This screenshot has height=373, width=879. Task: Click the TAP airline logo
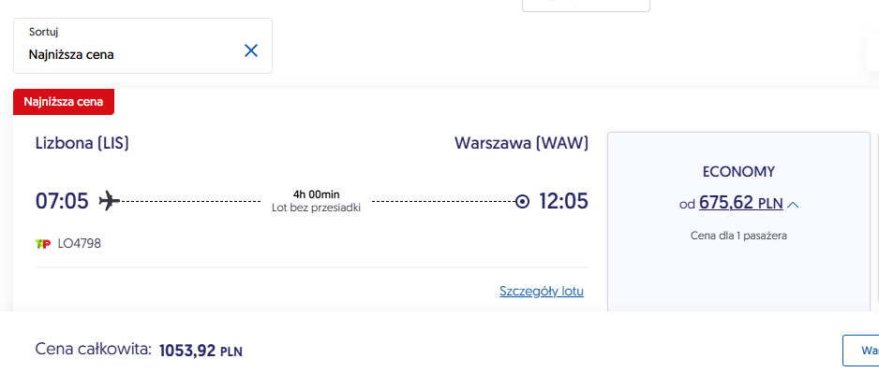click(x=43, y=244)
